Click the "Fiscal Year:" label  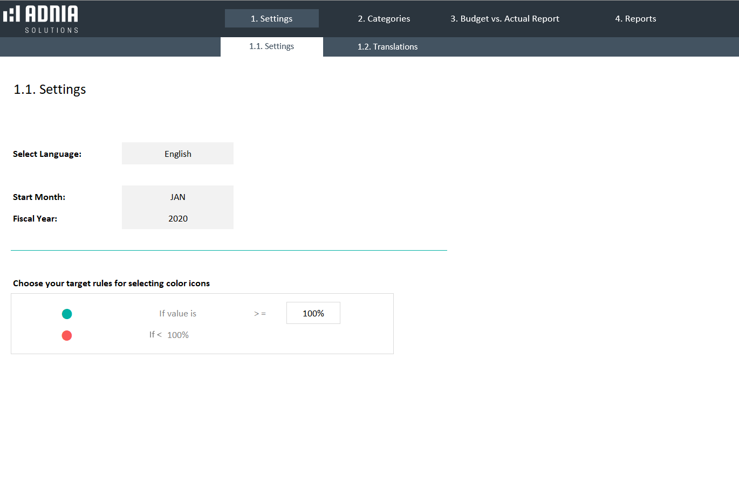(x=35, y=219)
